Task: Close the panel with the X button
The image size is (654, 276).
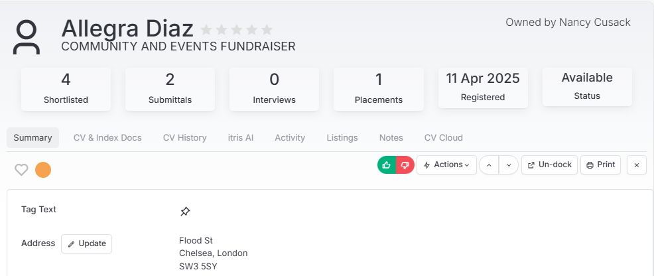Action: click(637, 165)
